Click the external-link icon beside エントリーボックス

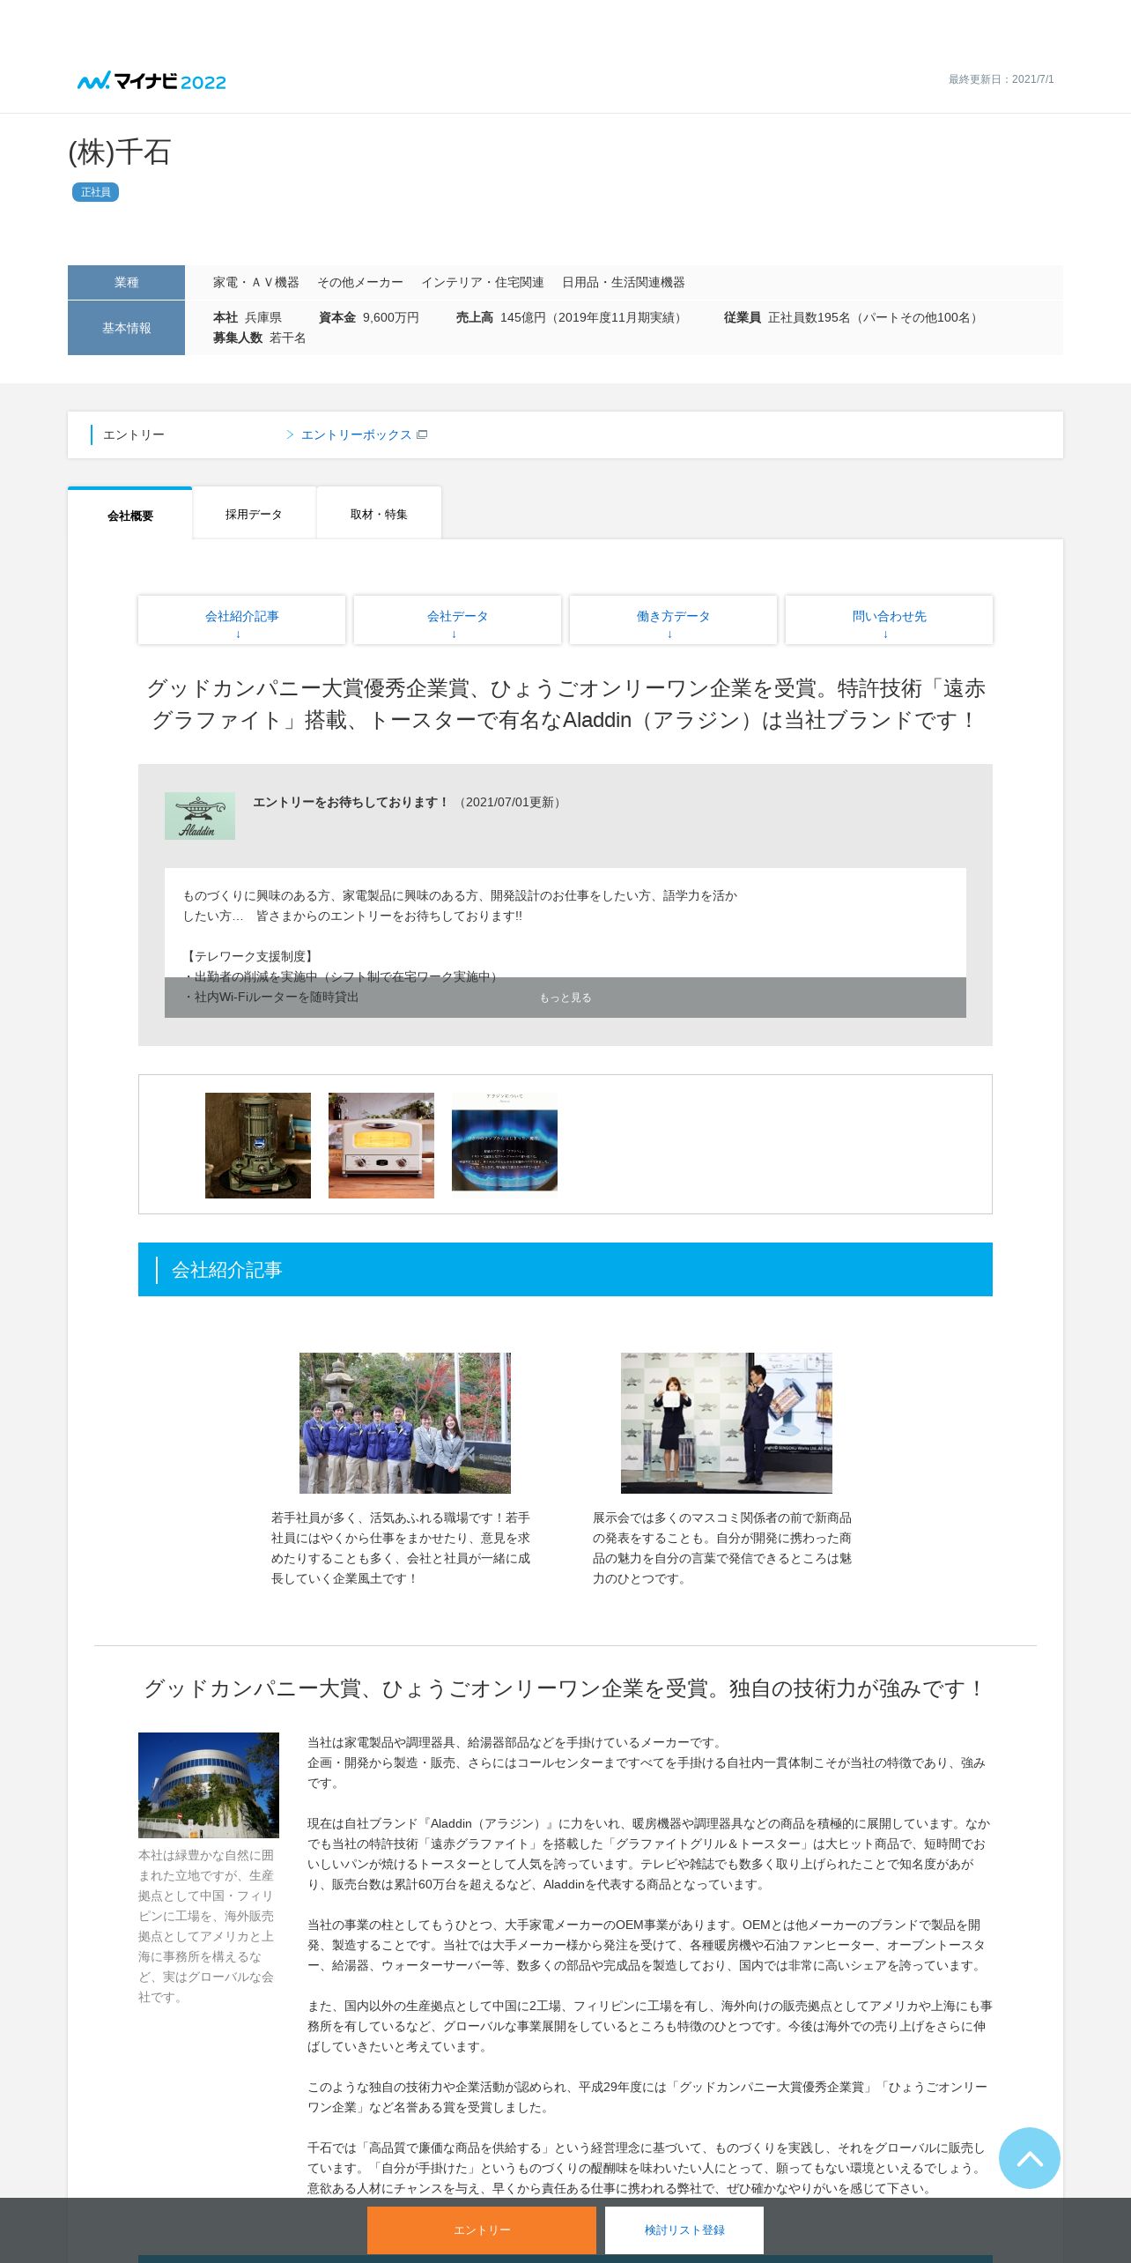pyautogui.click(x=422, y=435)
